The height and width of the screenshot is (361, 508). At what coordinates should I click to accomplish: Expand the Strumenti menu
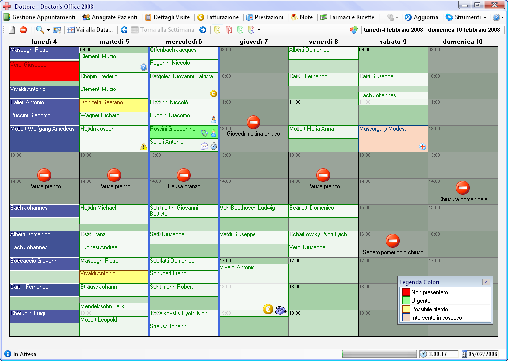click(466, 17)
